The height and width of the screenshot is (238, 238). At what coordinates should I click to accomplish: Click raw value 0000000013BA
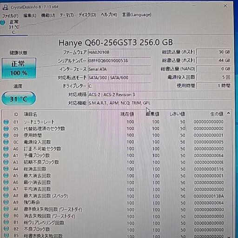point(209,196)
